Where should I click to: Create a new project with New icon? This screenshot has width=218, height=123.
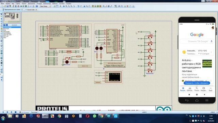[2, 6]
